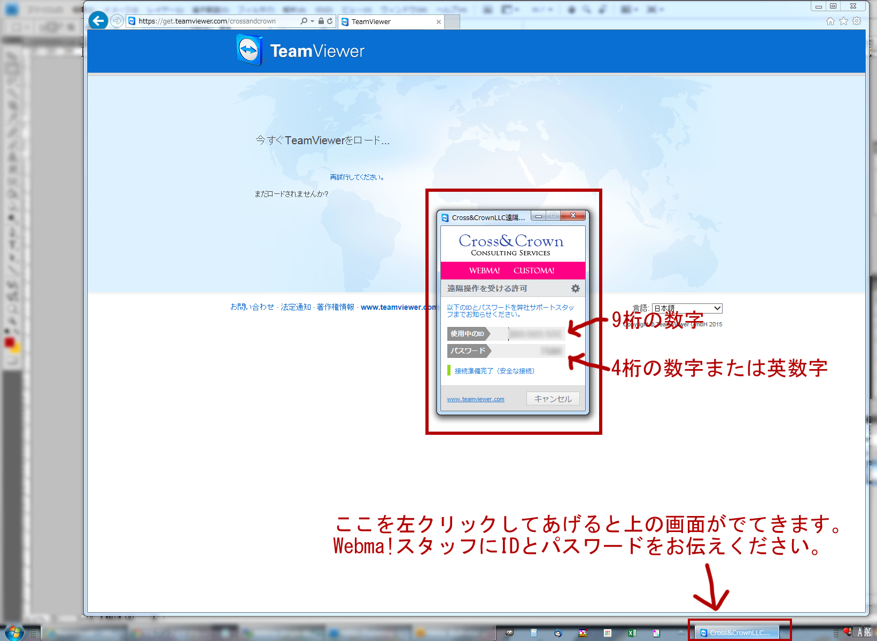The image size is (877, 641).
Task: Click the 再試行してください retry link
Action: pyautogui.click(x=357, y=177)
